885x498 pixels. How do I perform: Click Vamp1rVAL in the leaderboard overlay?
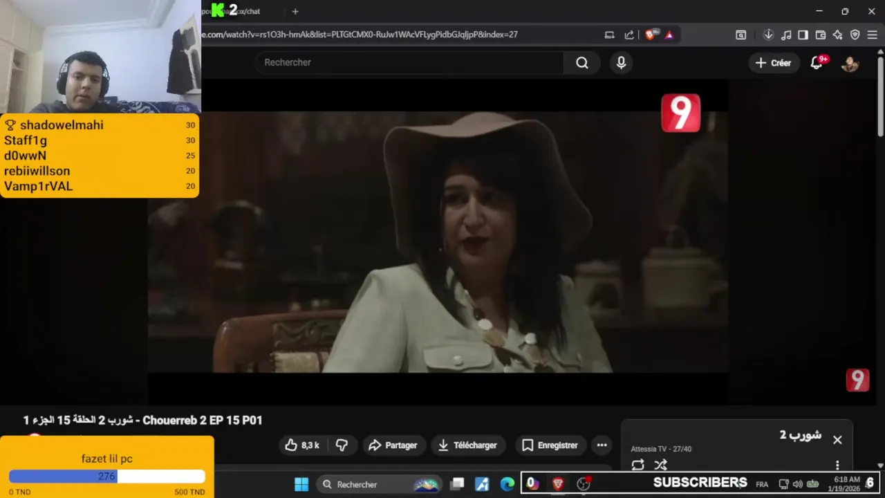(38, 186)
